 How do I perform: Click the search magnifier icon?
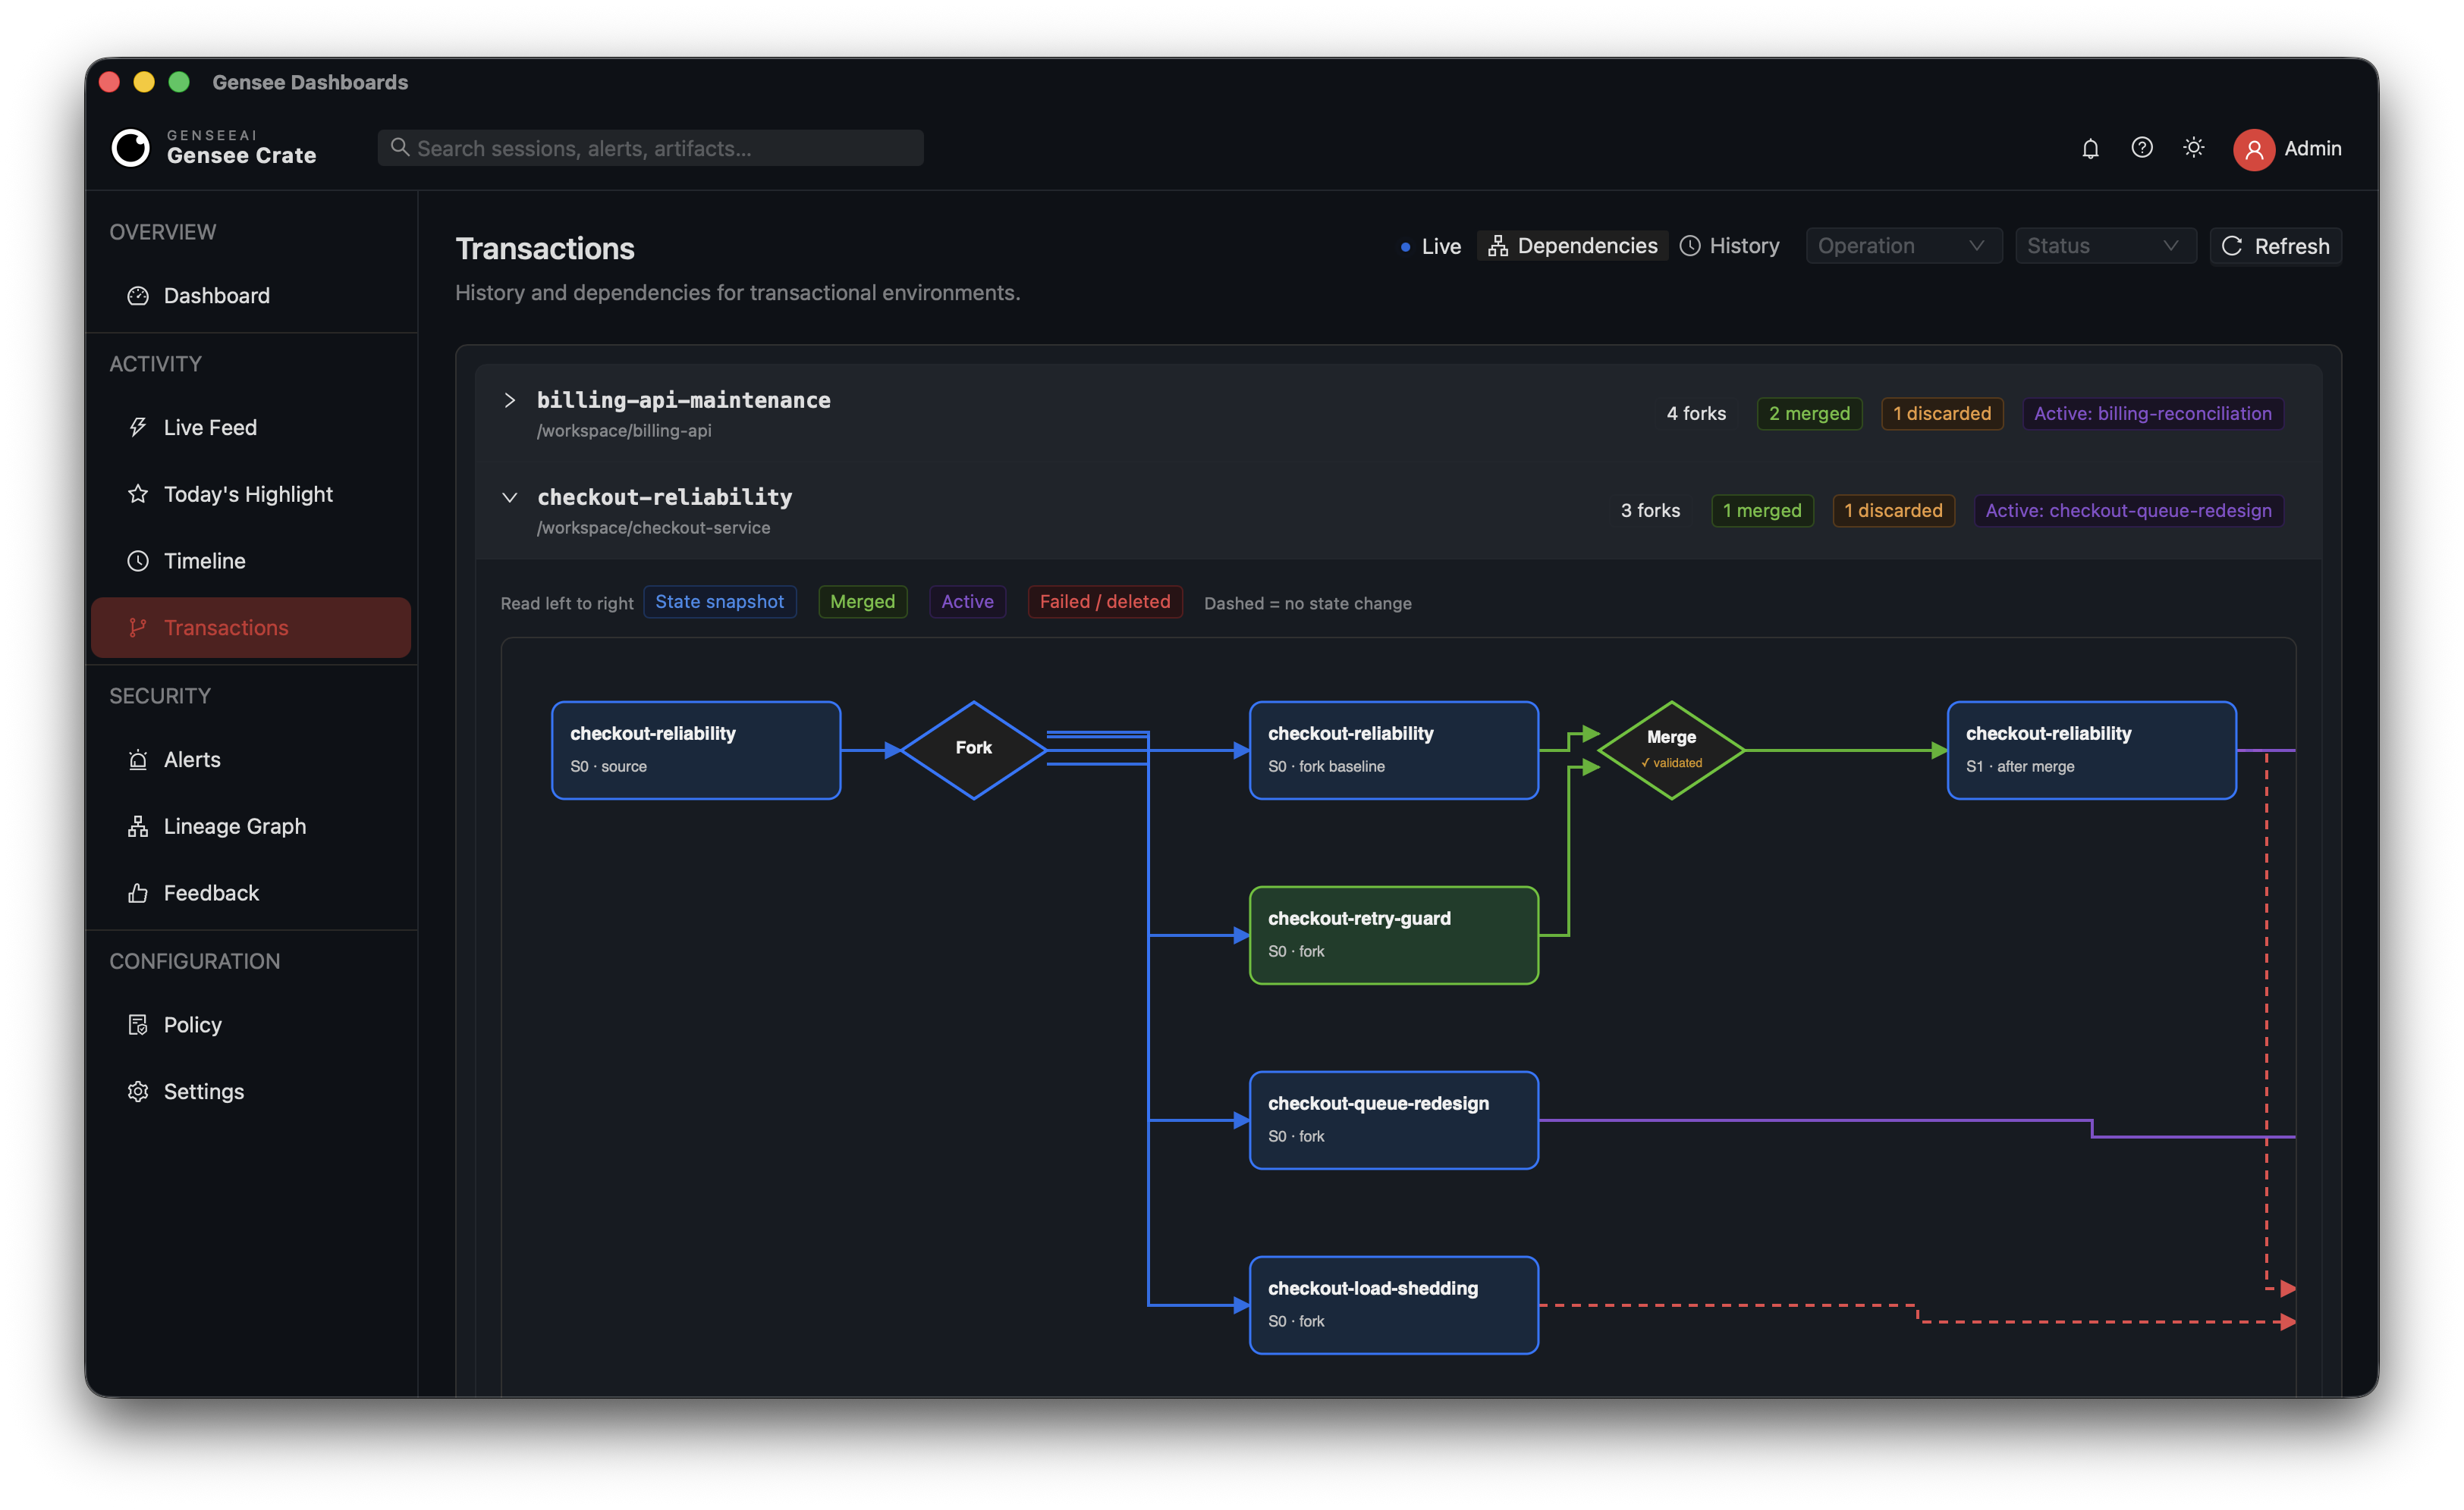point(399,148)
